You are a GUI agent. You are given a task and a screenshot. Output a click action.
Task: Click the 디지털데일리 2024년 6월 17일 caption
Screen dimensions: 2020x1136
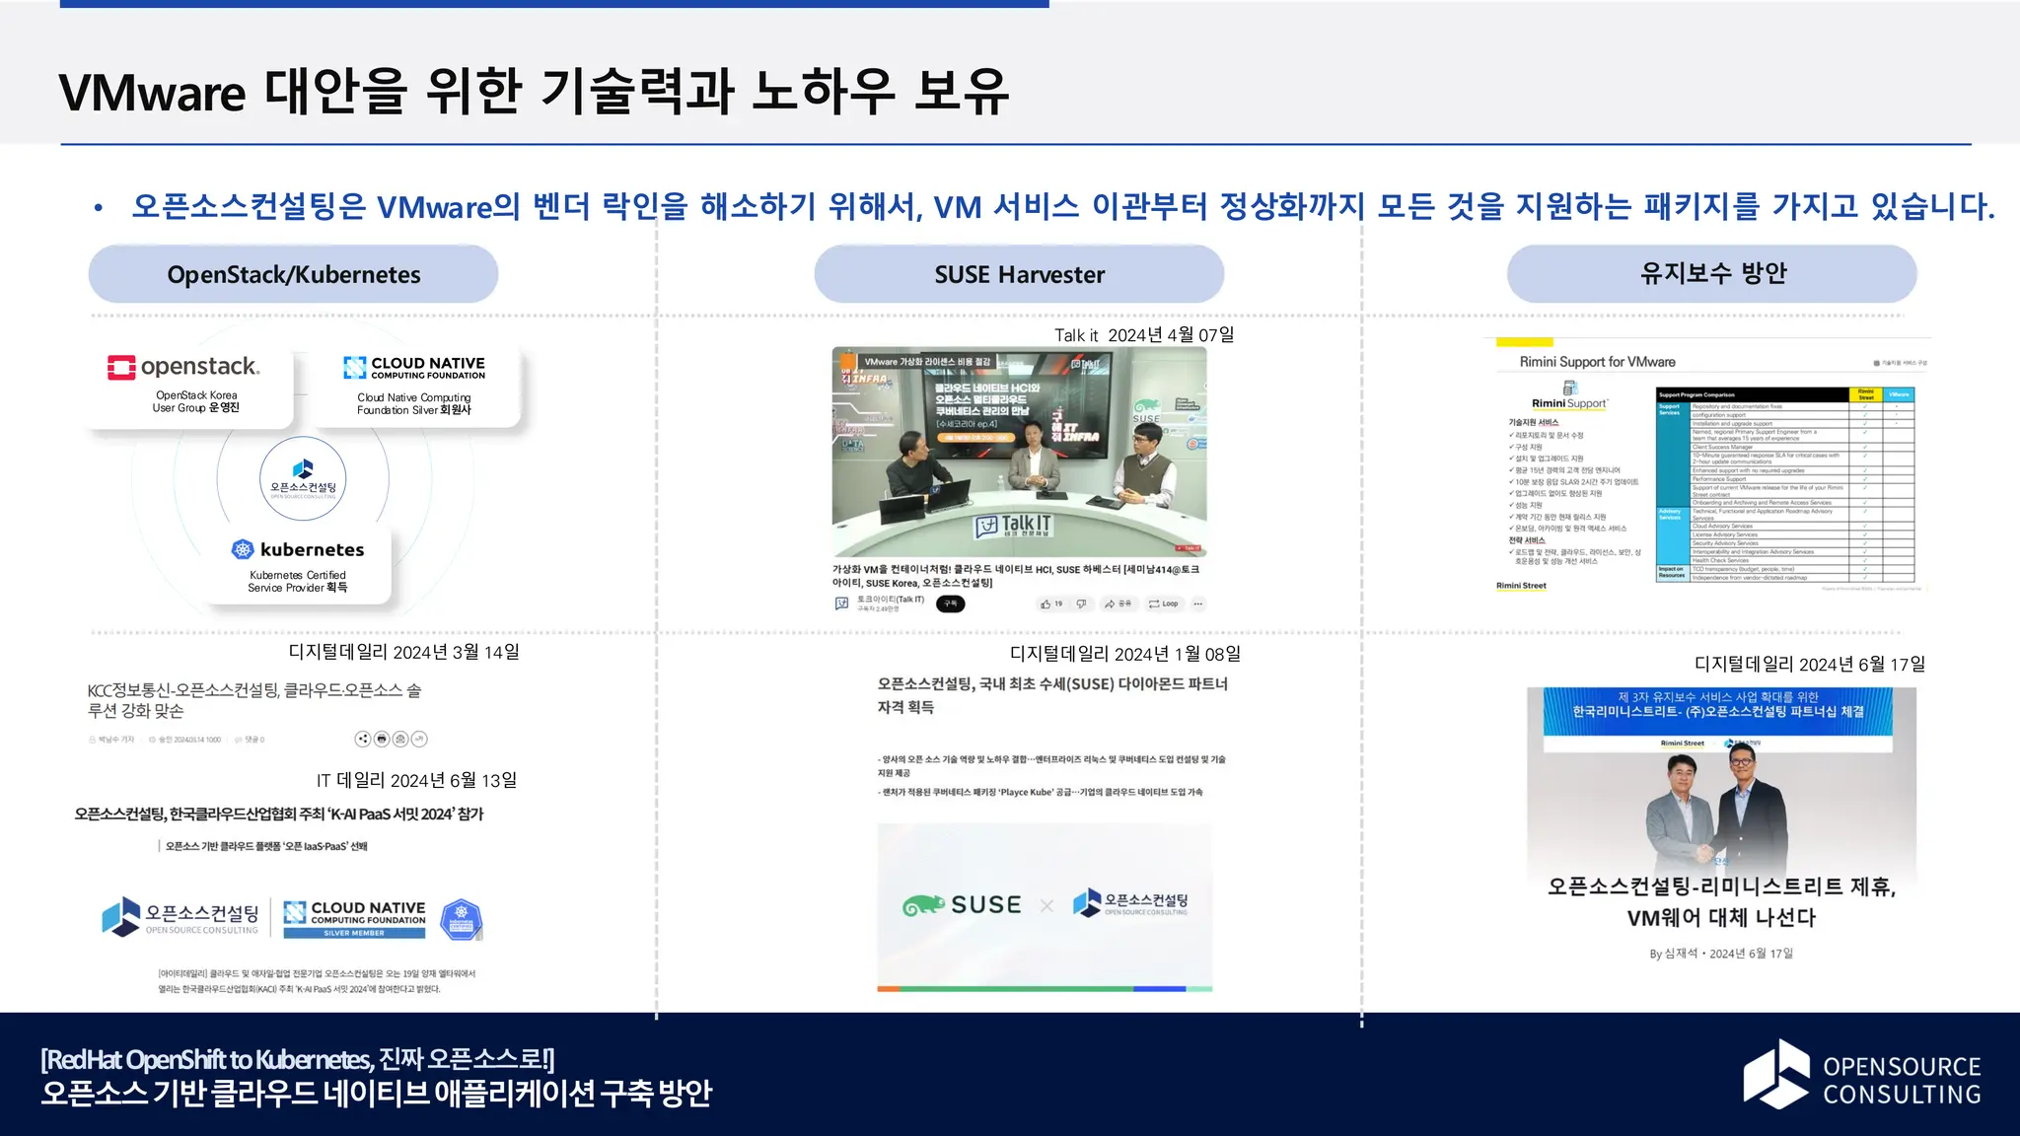coord(1810,664)
